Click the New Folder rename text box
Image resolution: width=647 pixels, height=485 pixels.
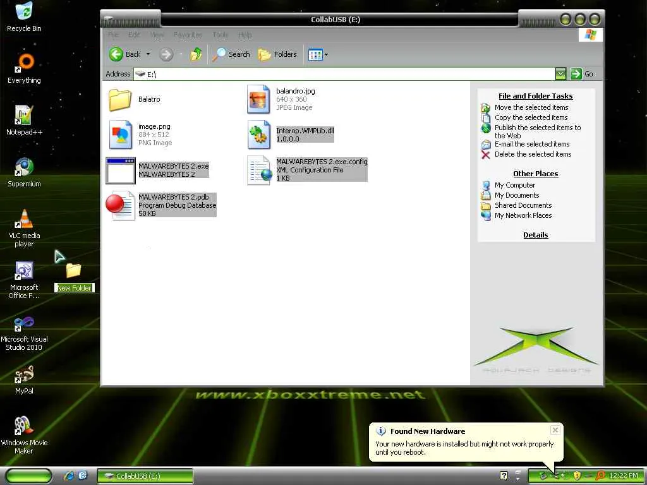[x=75, y=288]
